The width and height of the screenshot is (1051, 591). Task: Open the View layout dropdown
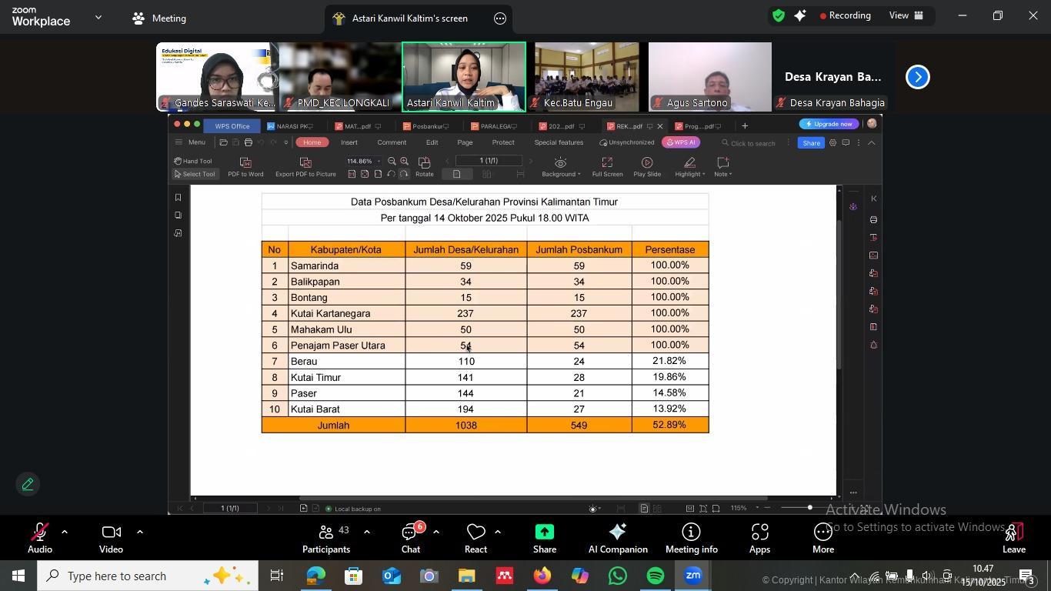tap(906, 15)
